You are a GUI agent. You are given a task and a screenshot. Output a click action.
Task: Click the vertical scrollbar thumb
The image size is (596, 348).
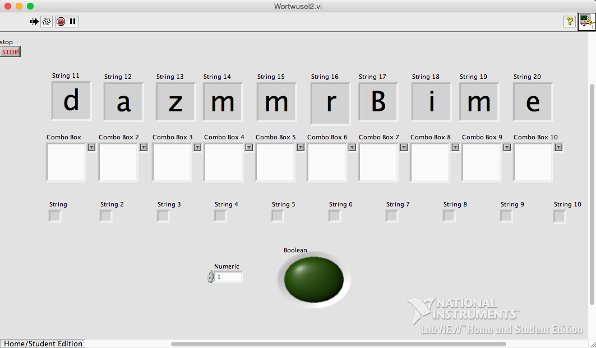[592, 194]
